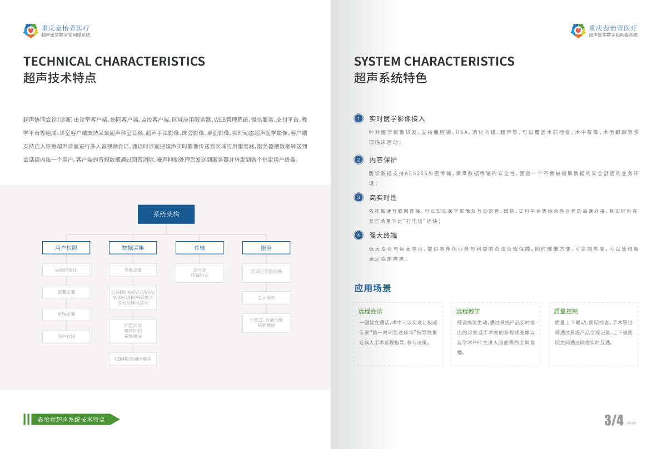The width and height of the screenshot is (662, 449).
Task: Click the web初始化 node
Action: [66, 270]
